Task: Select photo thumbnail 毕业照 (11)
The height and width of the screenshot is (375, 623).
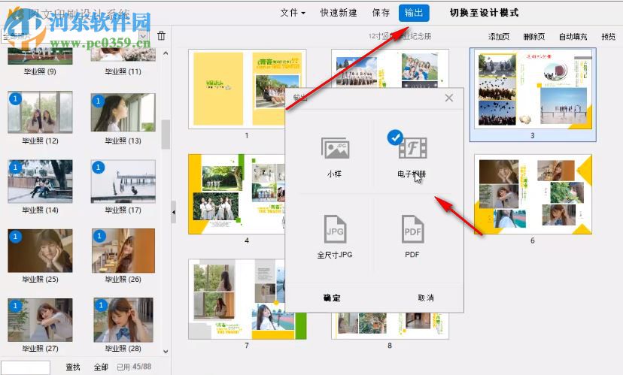Action: pyautogui.click(x=123, y=54)
